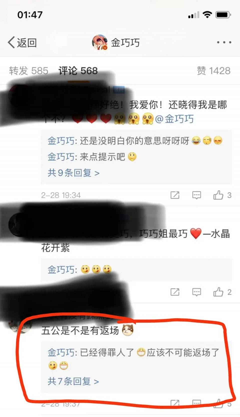
Task: Open the three-dot more options menu
Action: click(x=224, y=42)
